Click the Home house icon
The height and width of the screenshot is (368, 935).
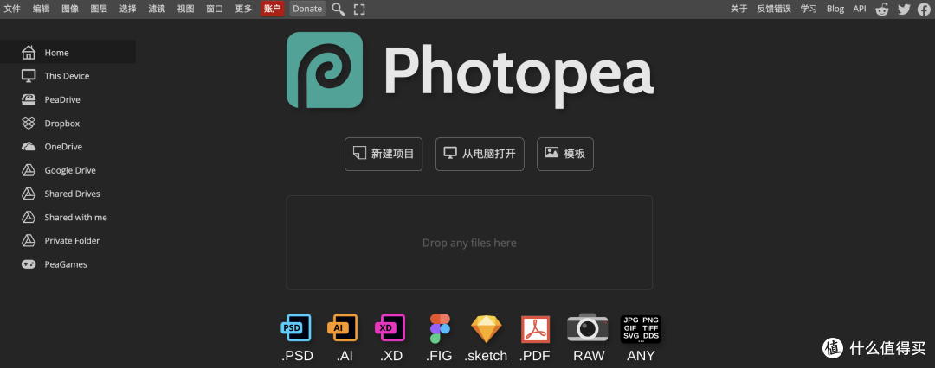(29, 53)
